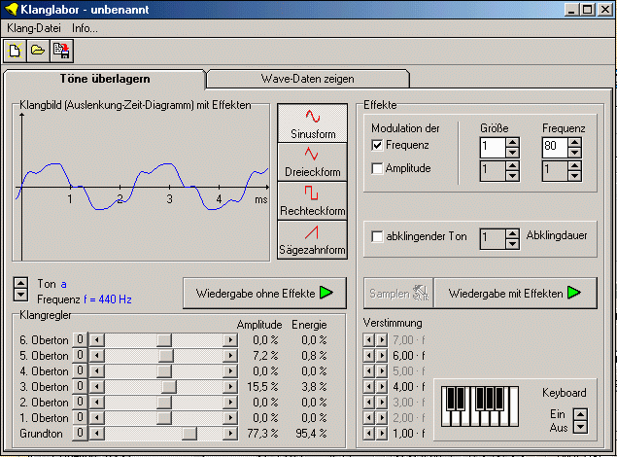The height and width of the screenshot is (457, 617).
Task: Disable Frequenz modulation checkbox
Action: click(378, 146)
